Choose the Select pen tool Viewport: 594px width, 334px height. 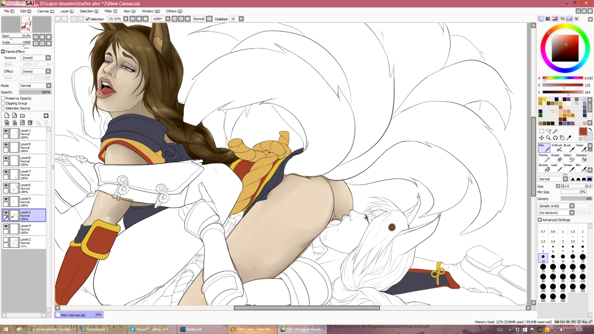point(568,158)
